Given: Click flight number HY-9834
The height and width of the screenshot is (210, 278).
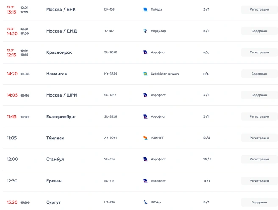Looking at the screenshot, I should pyautogui.click(x=111, y=74).
